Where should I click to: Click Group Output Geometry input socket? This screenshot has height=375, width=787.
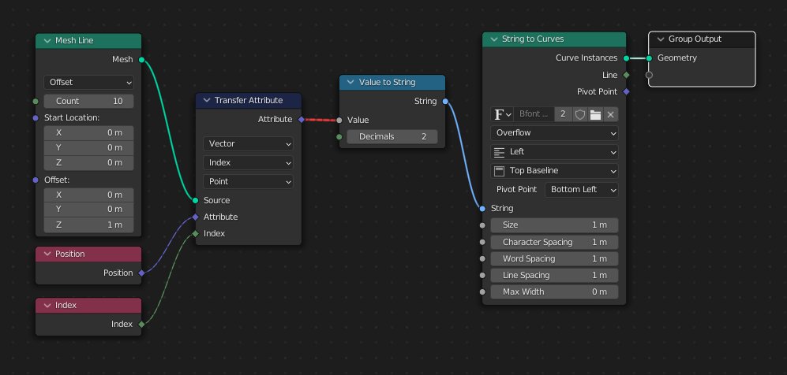tap(649, 58)
